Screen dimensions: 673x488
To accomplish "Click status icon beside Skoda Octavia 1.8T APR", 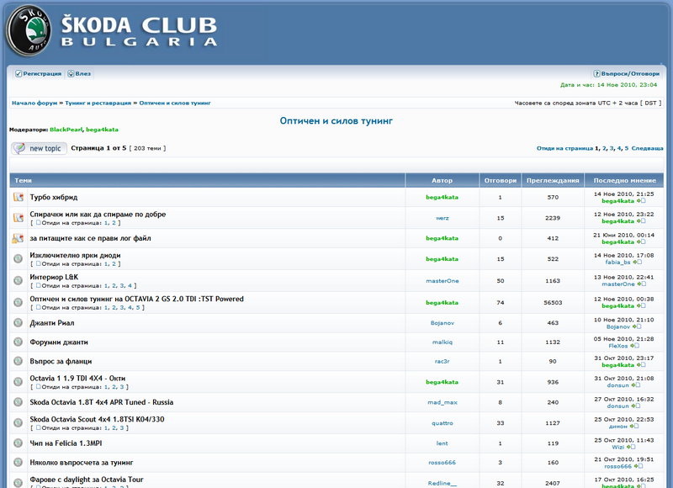I will click(18, 402).
